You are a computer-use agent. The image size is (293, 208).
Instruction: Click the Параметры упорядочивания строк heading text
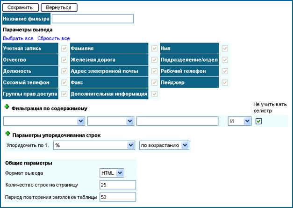click(57, 135)
